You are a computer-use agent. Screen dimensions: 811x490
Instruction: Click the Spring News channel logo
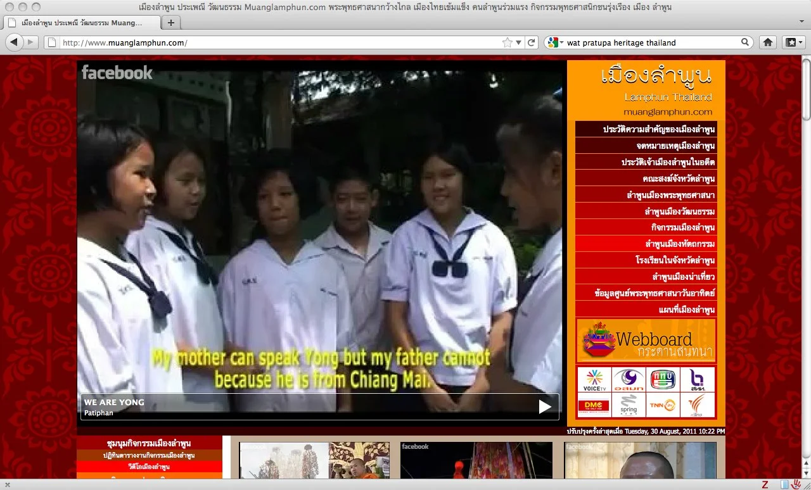(x=629, y=405)
